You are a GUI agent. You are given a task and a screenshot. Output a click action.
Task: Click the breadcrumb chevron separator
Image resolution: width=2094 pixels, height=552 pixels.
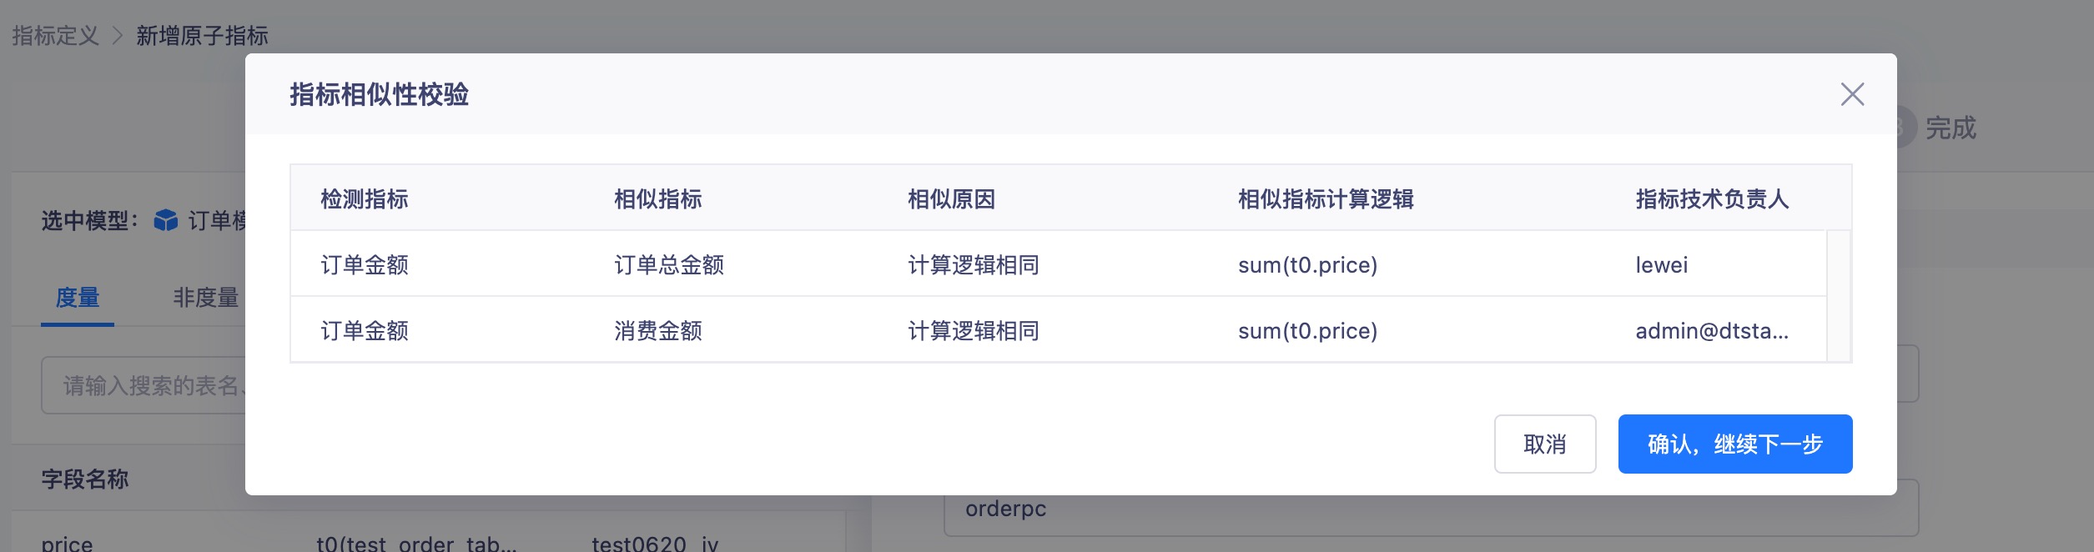[x=118, y=36]
